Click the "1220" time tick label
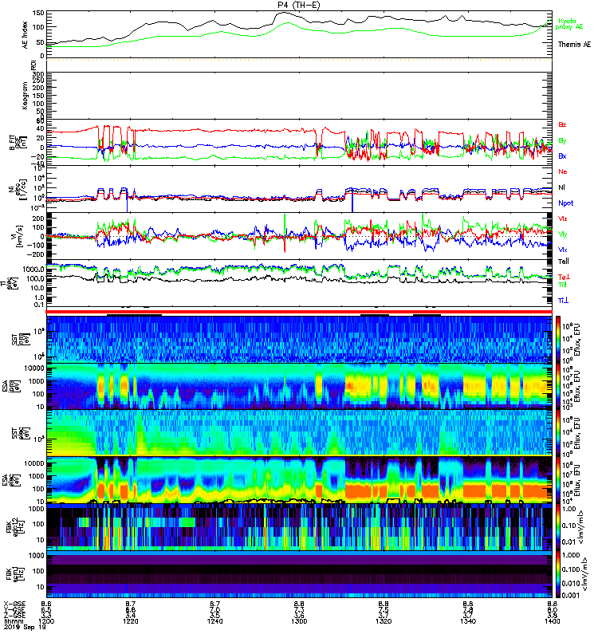The width and height of the screenshot is (598, 638). tap(131, 621)
